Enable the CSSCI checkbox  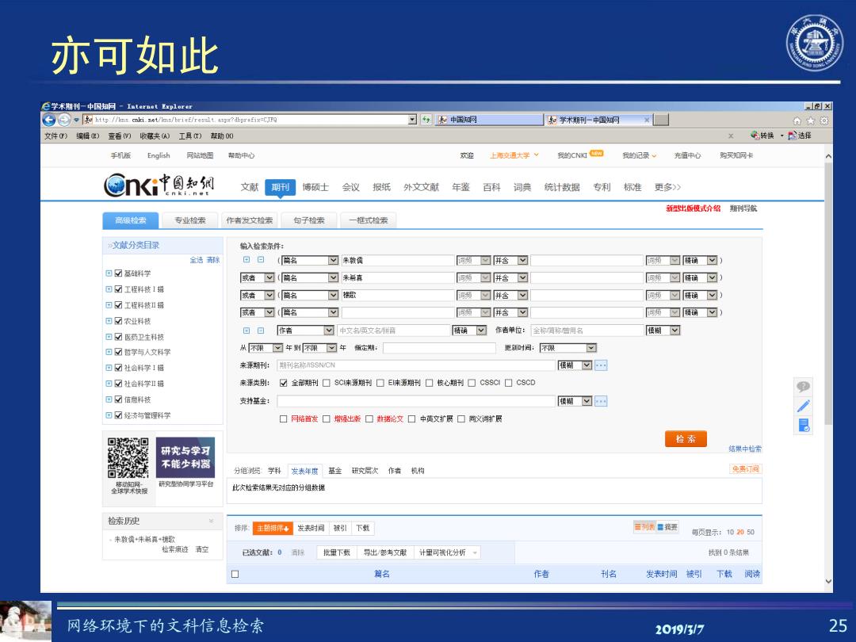[x=472, y=384]
